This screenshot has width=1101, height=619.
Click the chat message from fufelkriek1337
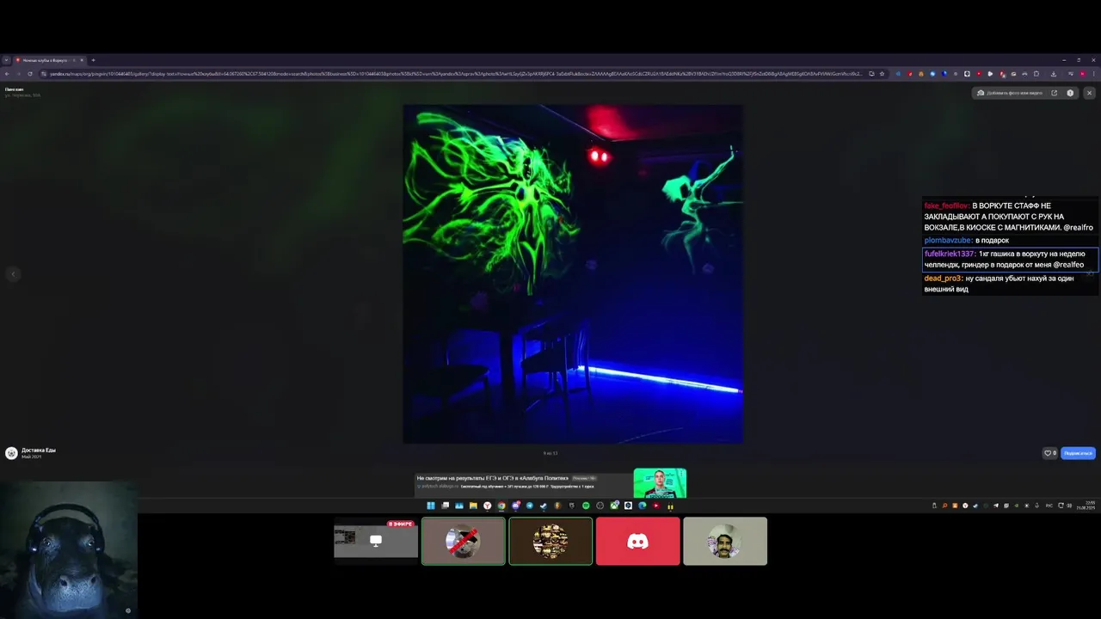(1011, 259)
